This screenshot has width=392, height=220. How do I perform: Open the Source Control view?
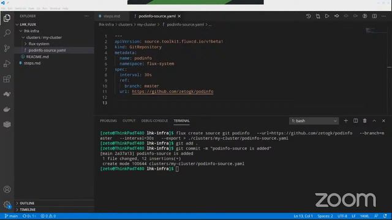pyautogui.click(x=7, y=48)
